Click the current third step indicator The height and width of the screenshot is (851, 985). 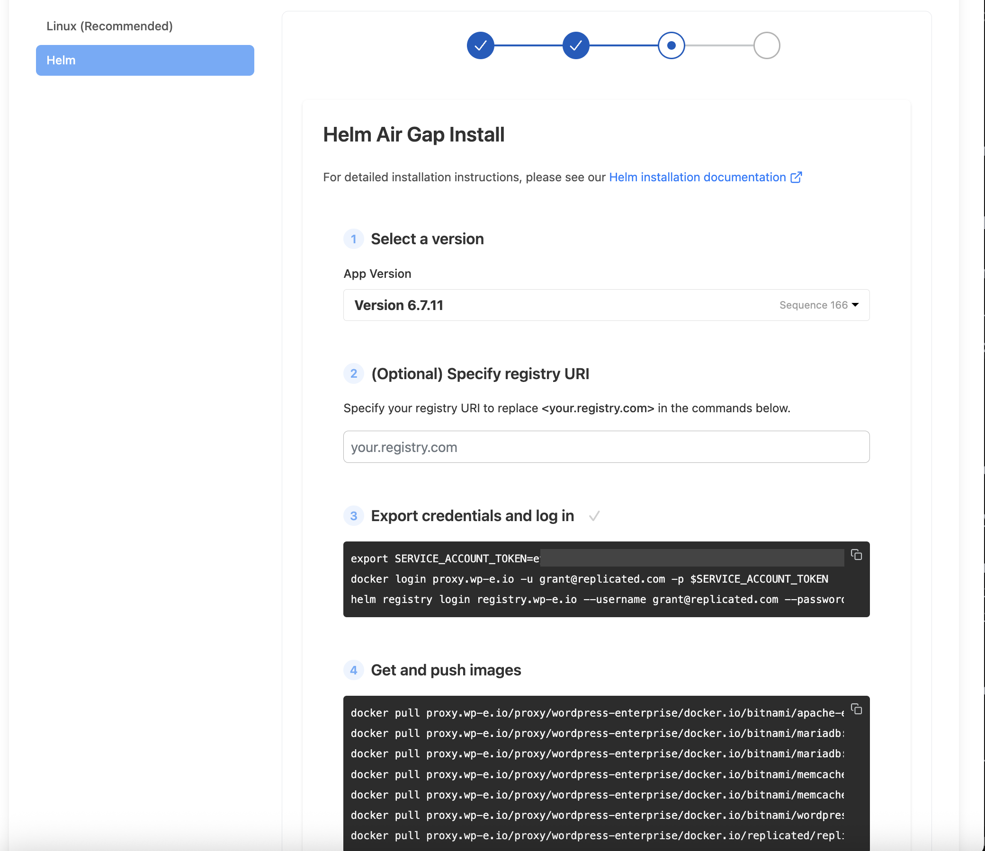click(x=671, y=45)
